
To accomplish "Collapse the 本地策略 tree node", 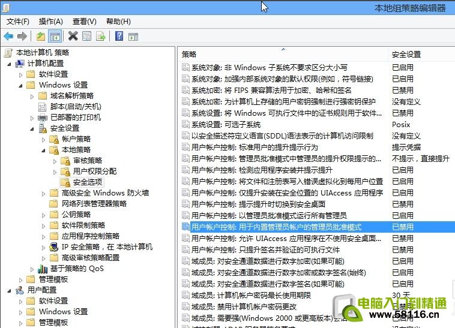I will 44,150.
